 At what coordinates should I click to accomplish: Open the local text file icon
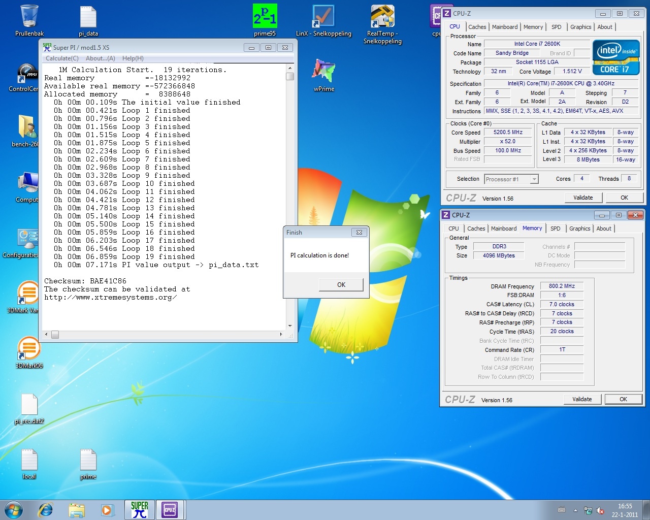point(29,463)
